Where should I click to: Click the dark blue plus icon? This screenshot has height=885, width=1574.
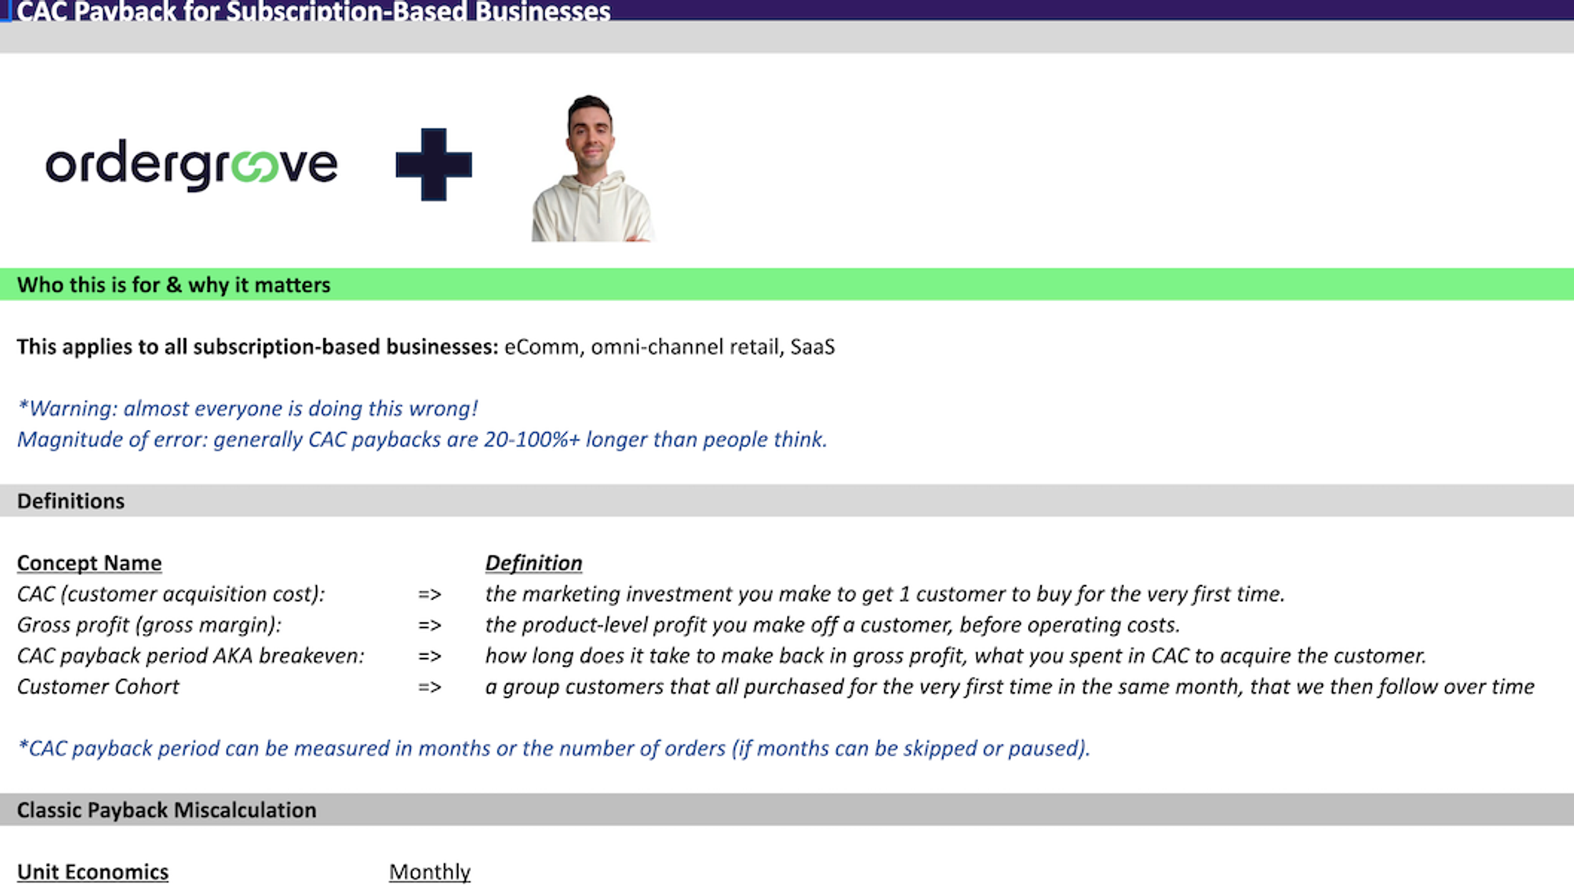[434, 165]
